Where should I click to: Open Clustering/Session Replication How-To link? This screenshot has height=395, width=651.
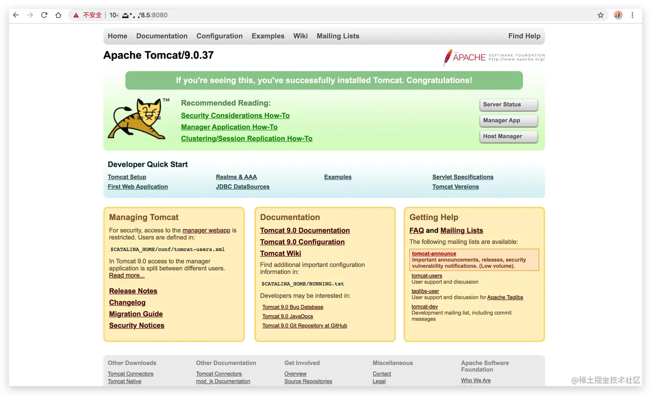pos(247,138)
